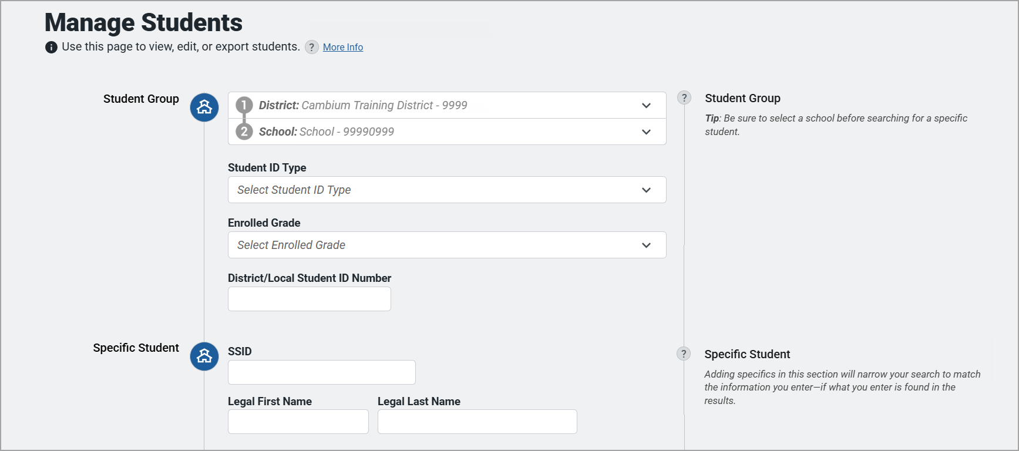Select the Legal First Name input box
The image size is (1019, 451).
[x=298, y=422]
